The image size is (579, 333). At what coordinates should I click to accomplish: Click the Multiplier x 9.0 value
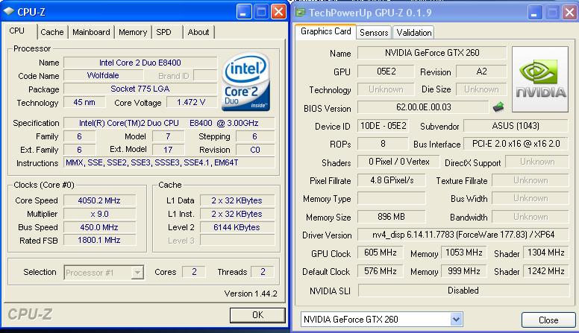click(x=99, y=214)
